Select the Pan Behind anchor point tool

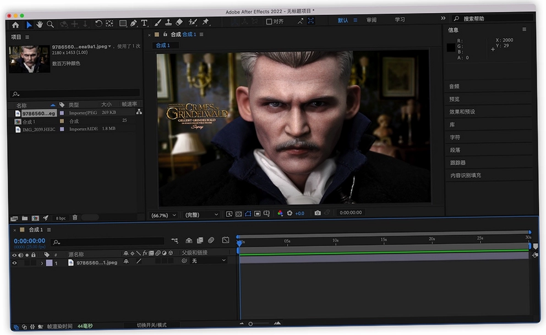[x=110, y=23]
